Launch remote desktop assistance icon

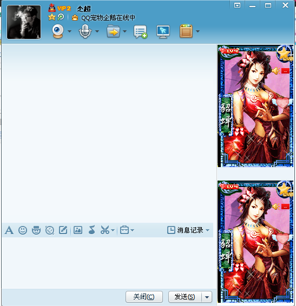(x=163, y=31)
